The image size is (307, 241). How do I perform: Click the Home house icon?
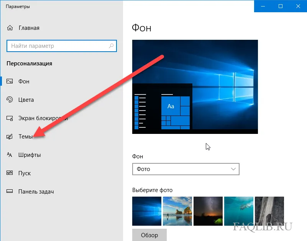10,28
